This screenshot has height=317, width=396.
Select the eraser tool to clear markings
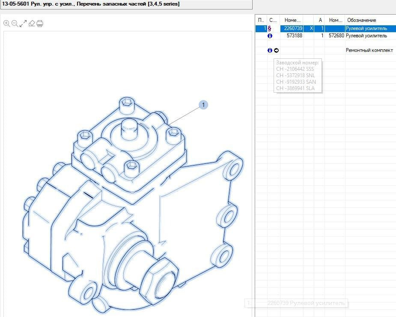tap(31, 24)
